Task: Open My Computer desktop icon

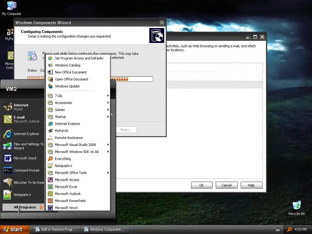Action: (x=12, y=8)
